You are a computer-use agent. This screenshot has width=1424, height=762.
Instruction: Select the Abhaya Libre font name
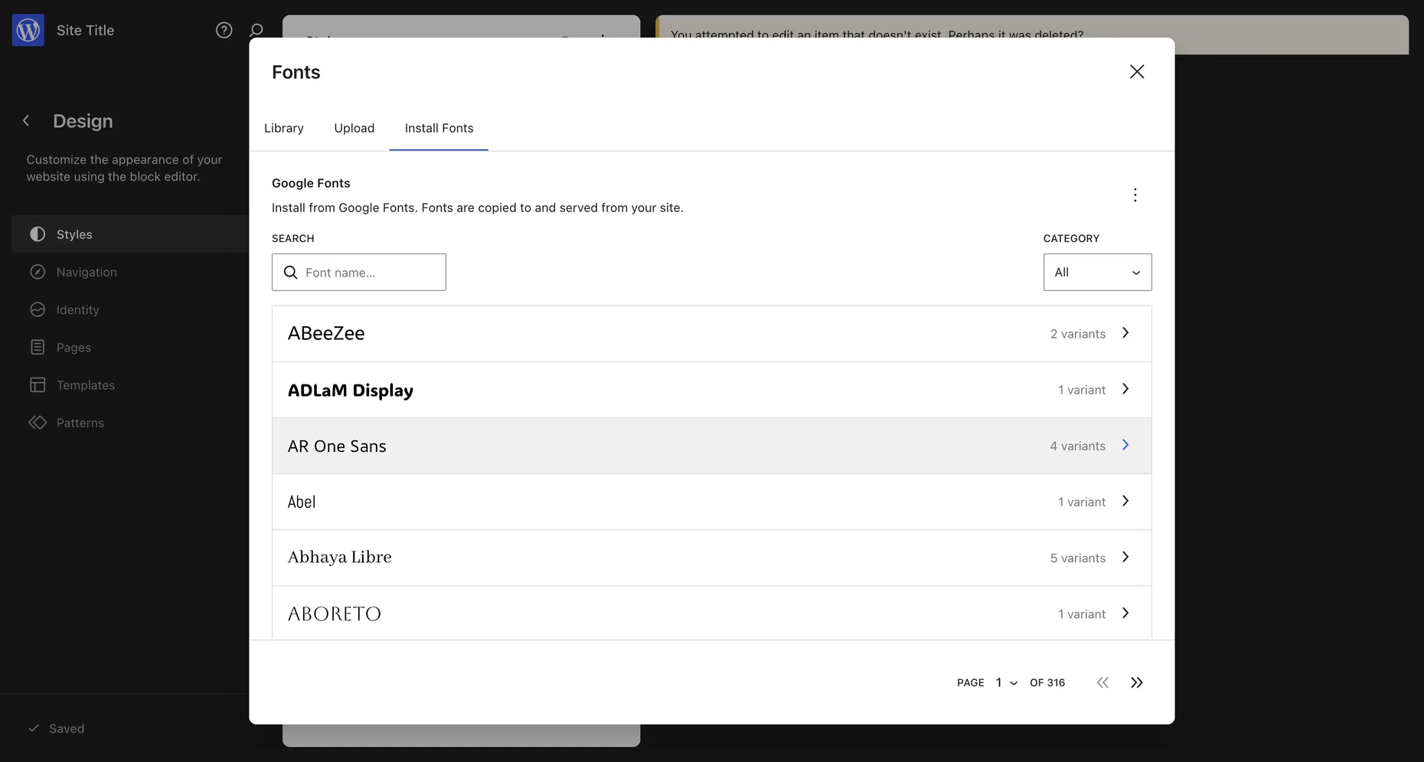(340, 557)
